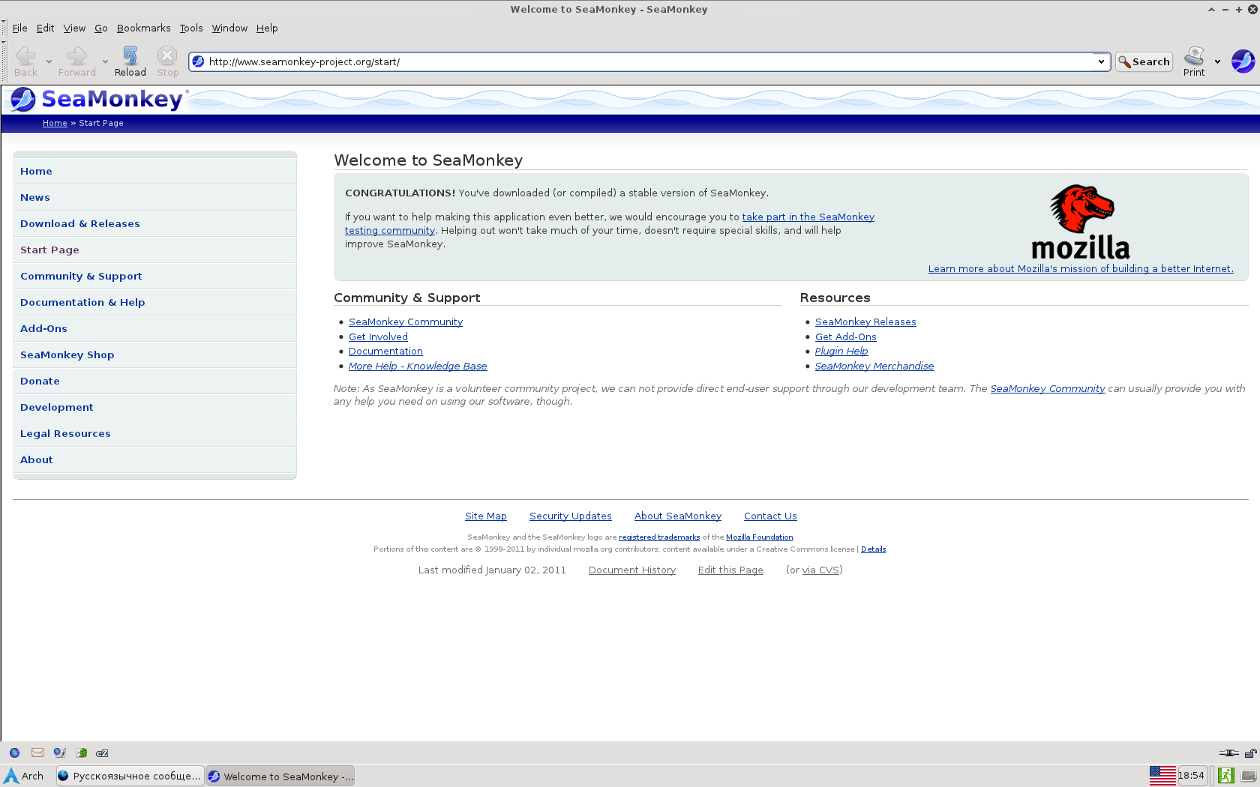Click the toolbar collapse grippy beside the File menu
The height and width of the screenshot is (787, 1260).
click(4, 28)
